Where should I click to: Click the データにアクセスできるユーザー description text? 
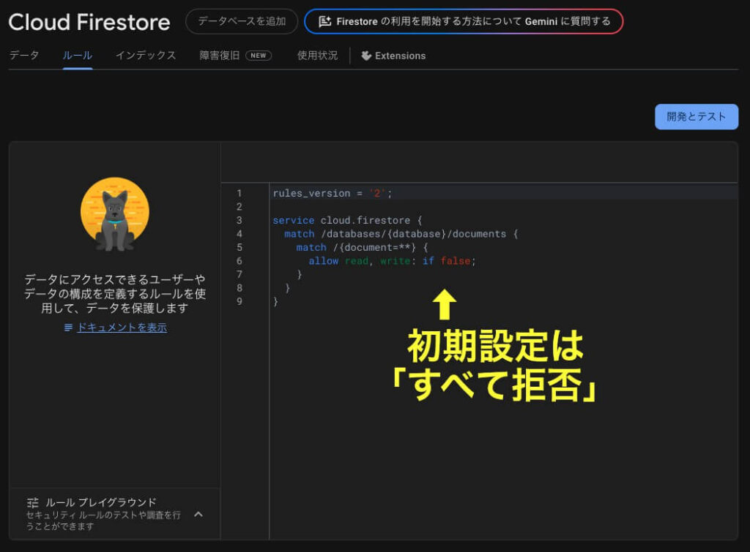tap(115, 294)
